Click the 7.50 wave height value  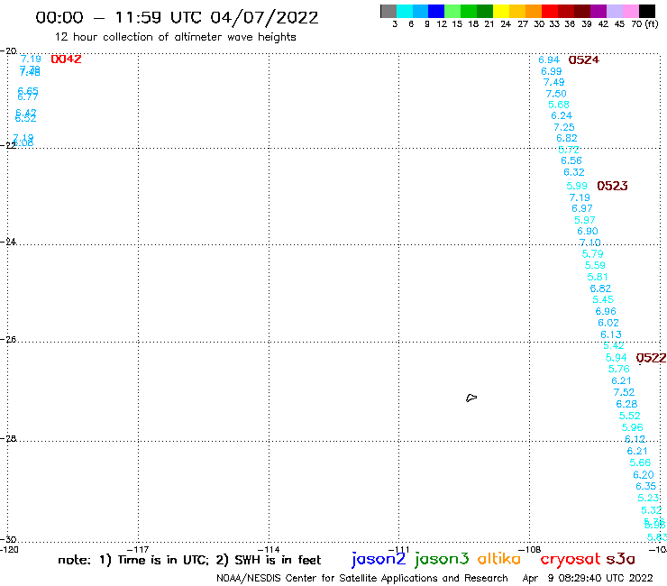[x=556, y=94]
